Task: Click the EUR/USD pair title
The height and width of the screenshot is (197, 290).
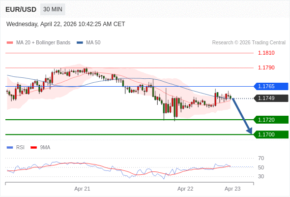Action: (21, 9)
